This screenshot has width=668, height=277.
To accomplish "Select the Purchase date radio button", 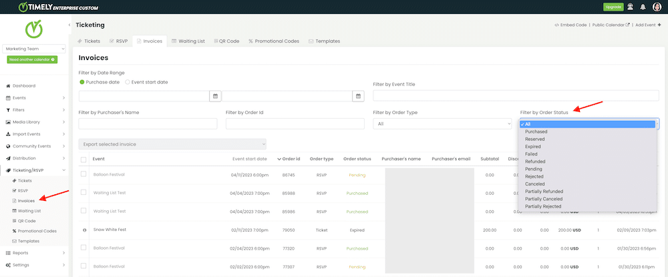I will [x=83, y=82].
